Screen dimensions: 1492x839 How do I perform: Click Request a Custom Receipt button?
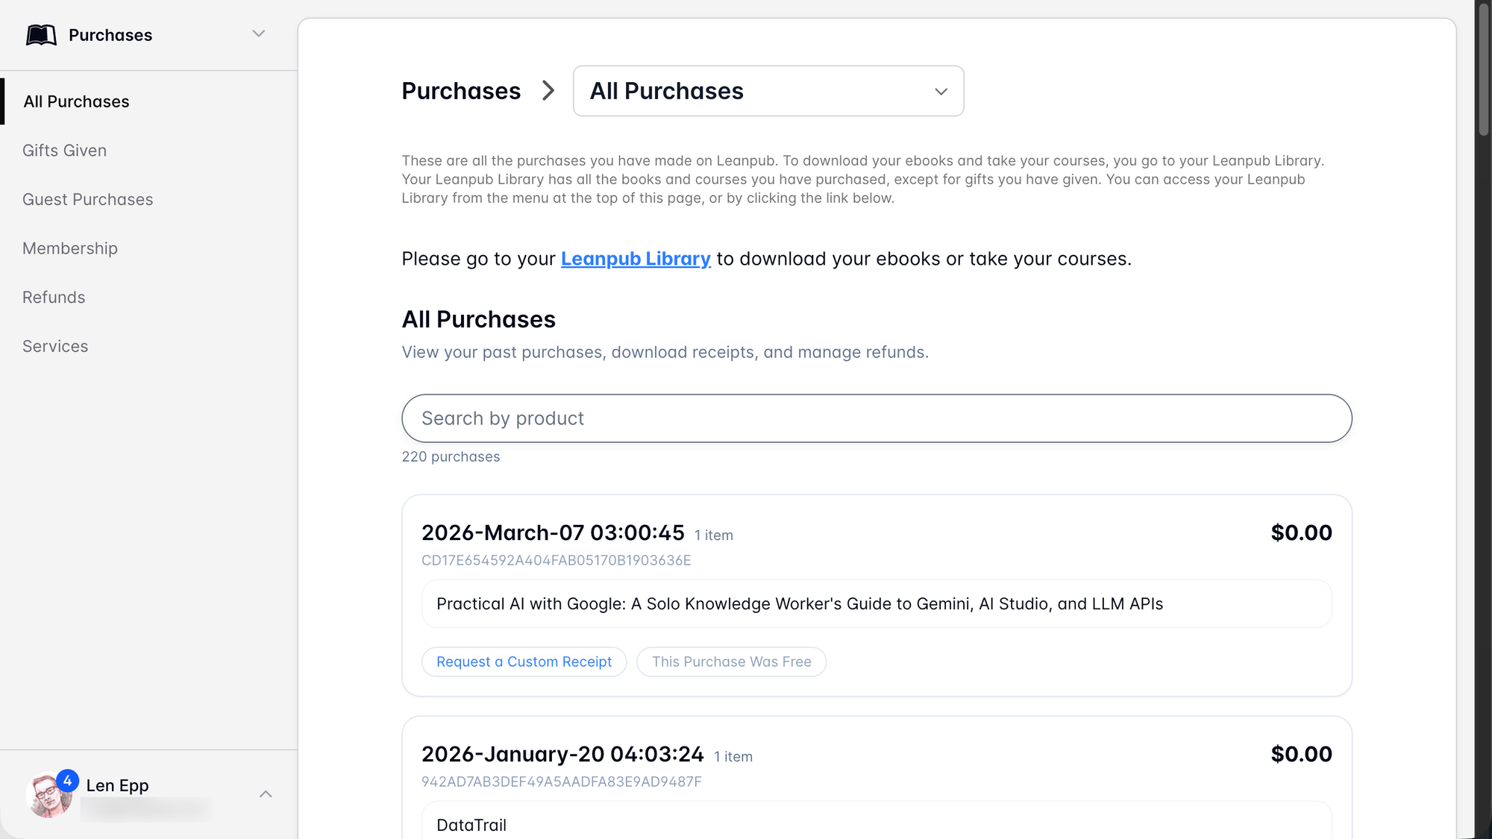(x=524, y=662)
